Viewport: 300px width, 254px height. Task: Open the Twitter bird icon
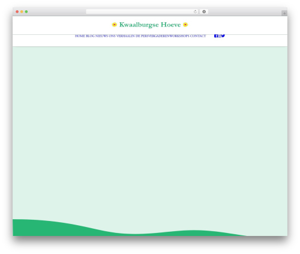(223, 35)
